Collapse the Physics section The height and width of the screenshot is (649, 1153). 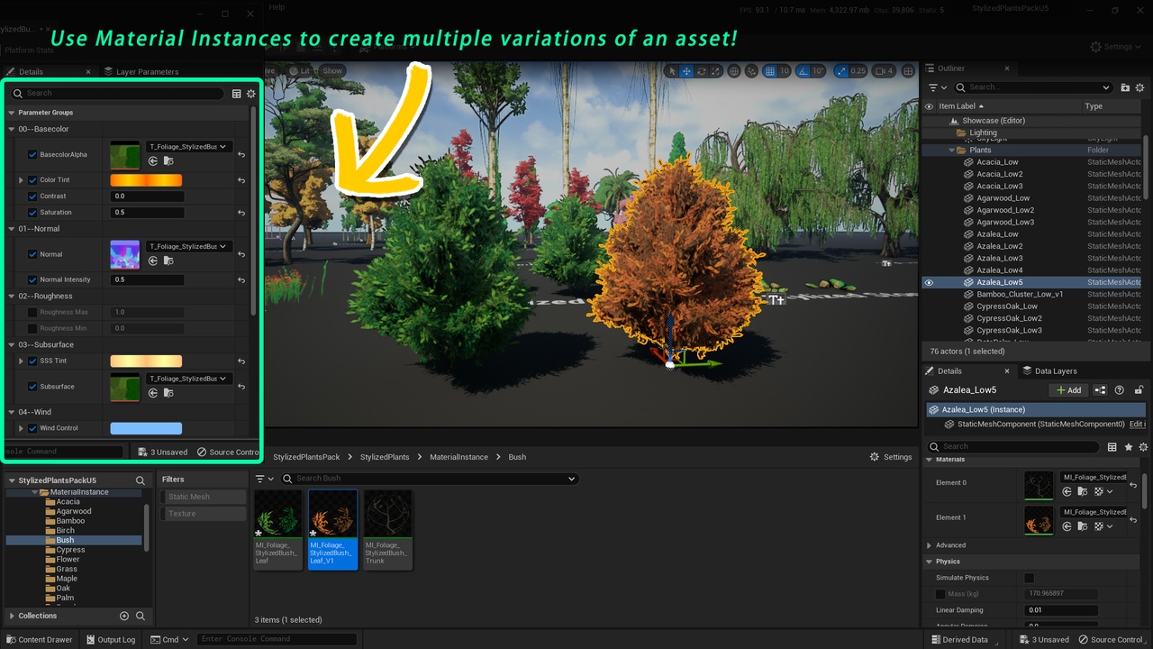pos(929,562)
